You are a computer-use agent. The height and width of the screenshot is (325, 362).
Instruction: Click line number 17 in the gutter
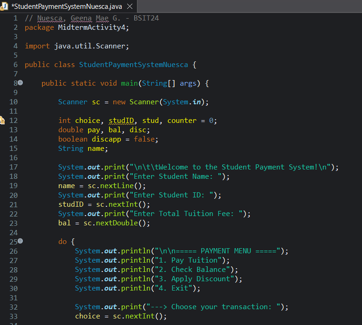pos(14,167)
